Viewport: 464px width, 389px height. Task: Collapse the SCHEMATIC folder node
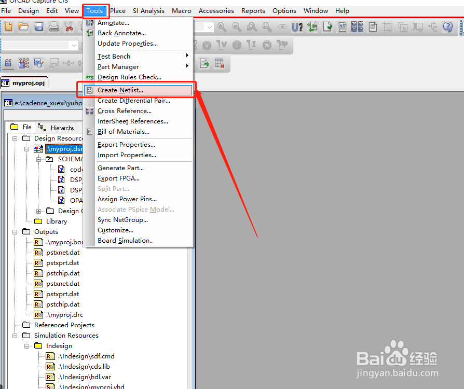pyautogui.click(x=38, y=159)
